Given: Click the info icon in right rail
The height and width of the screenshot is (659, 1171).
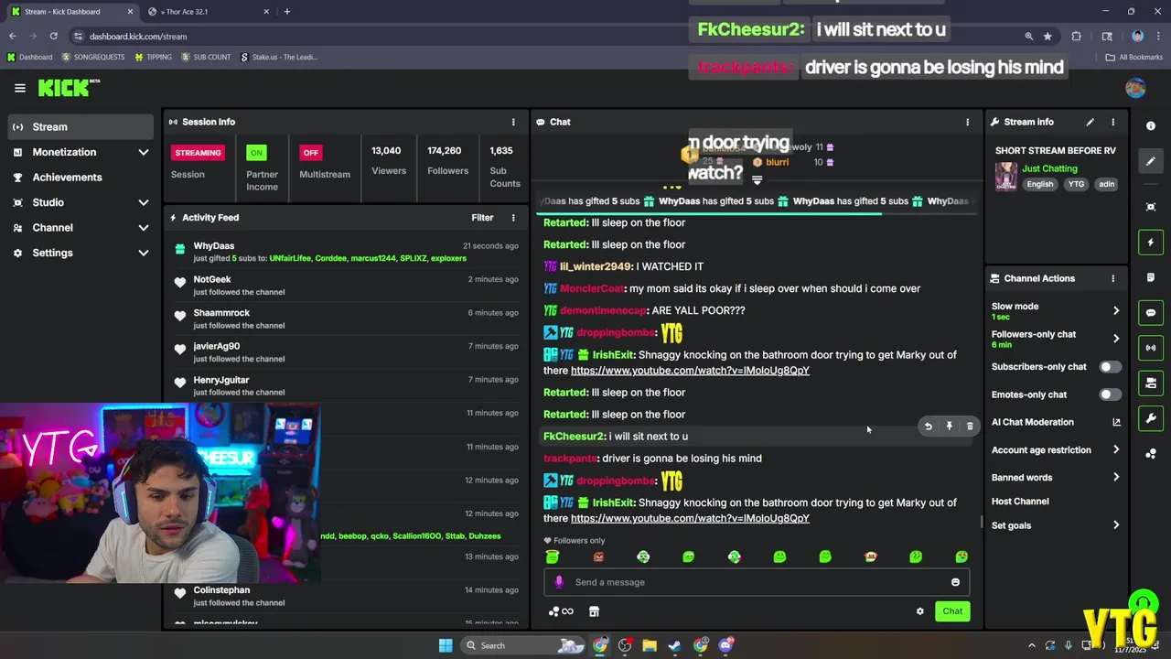Looking at the screenshot, I should click(x=1151, y=126).
